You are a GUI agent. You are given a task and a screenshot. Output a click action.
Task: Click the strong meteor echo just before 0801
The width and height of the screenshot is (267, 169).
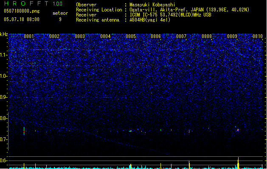(x=24, y=131)
